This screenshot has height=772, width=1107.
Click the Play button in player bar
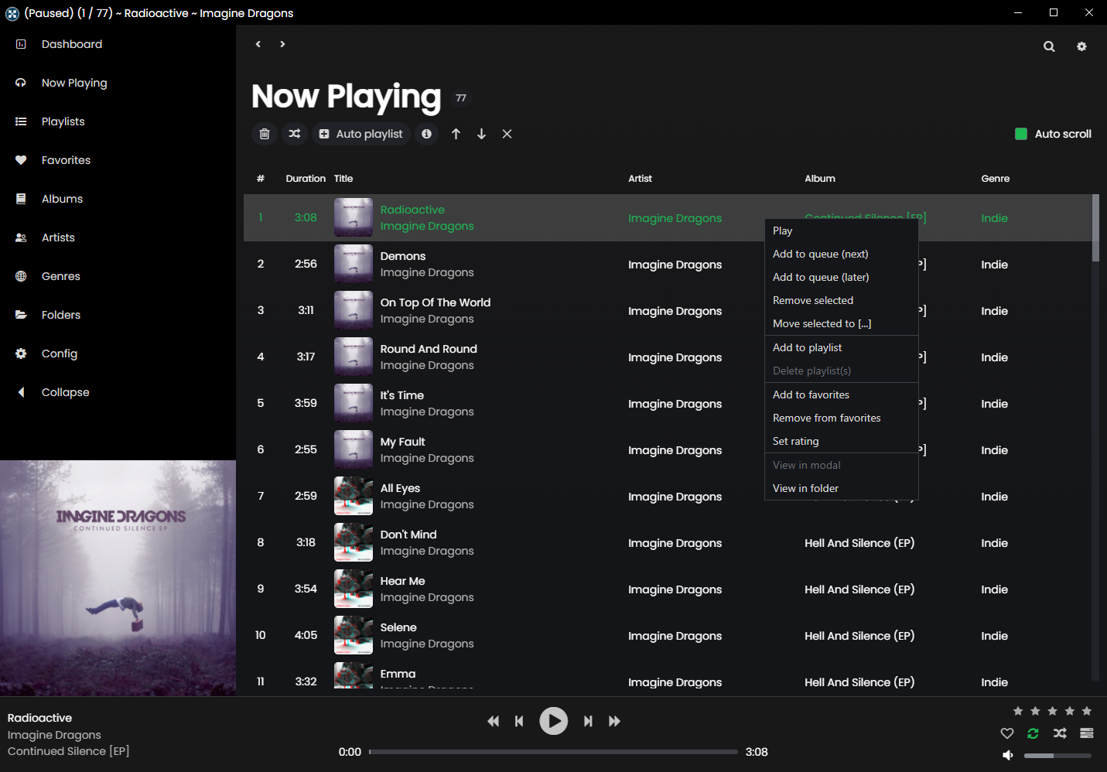(x=553, y=721)
